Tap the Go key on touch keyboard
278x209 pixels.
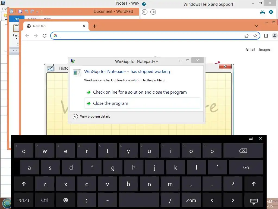246,167
